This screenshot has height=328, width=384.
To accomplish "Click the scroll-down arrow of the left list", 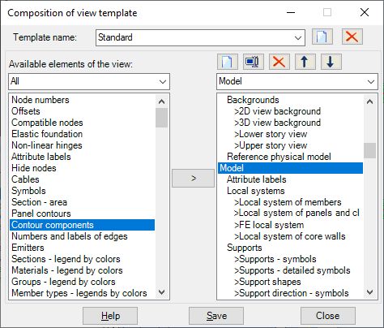I will (x=161, y=292).
